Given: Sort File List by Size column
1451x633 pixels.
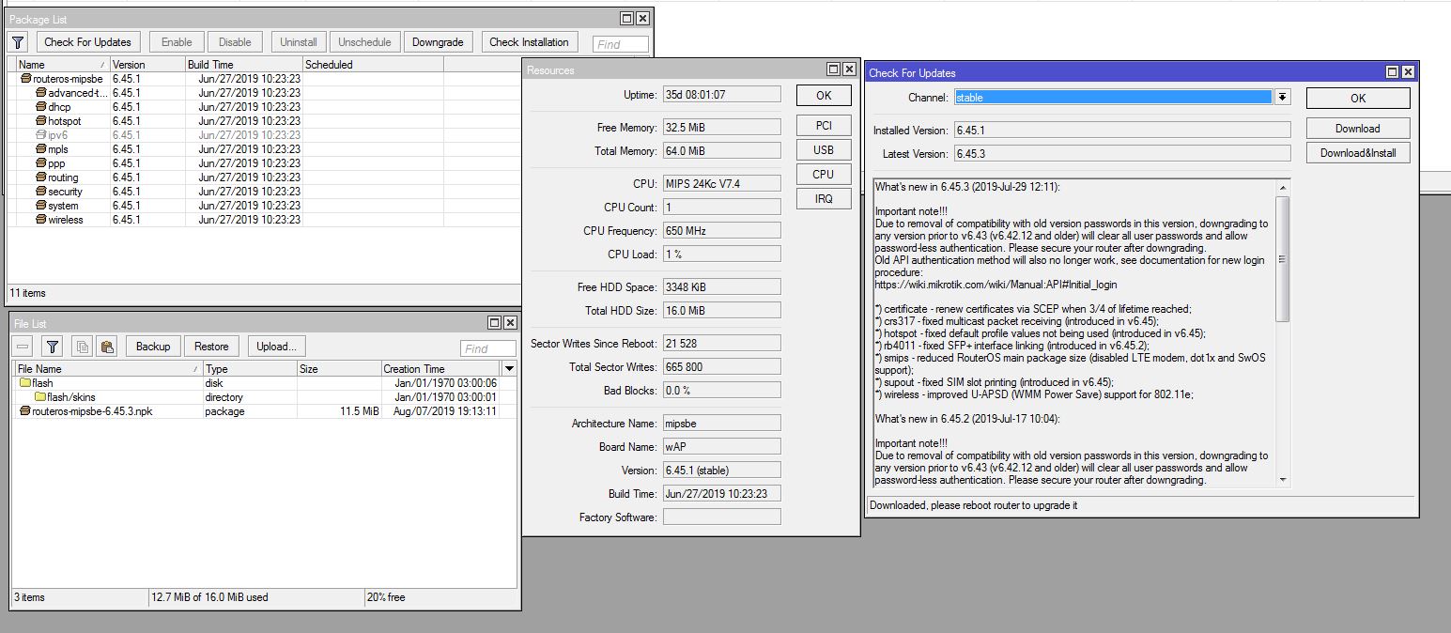Looking at the screenshot, I should pos(338,369).
